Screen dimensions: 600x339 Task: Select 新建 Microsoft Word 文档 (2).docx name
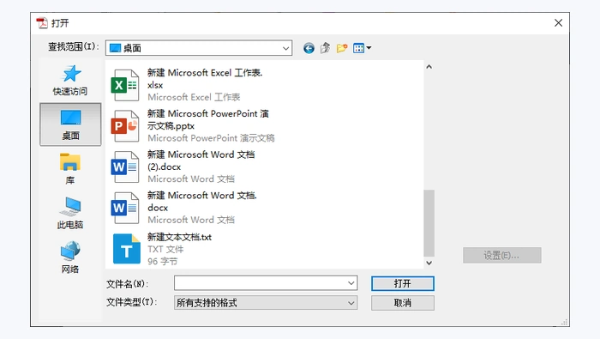coord(201,160)
